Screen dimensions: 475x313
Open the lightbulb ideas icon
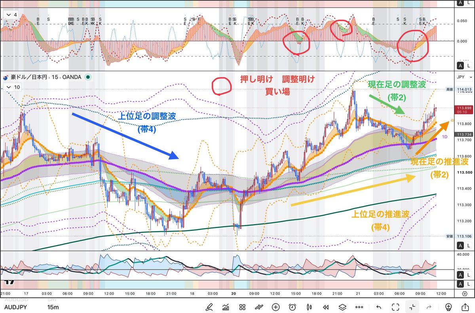tap(448, 307)
